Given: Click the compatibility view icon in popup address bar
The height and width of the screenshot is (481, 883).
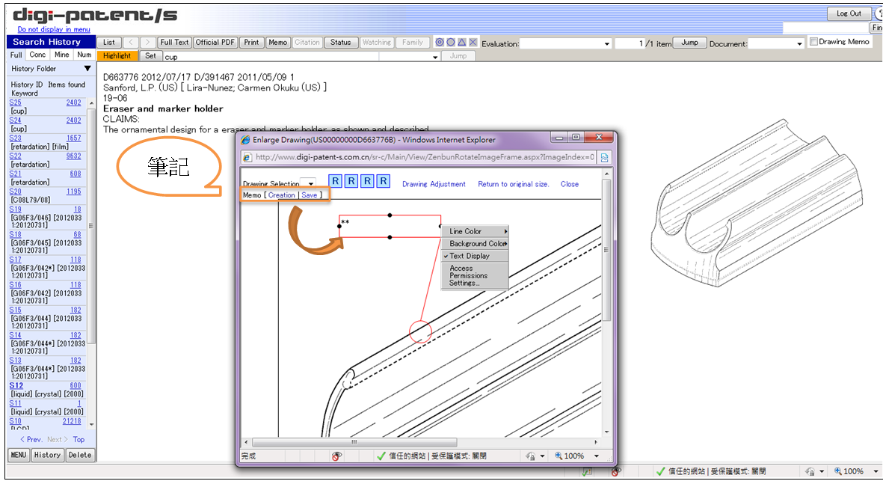Looking at the screenshot, I should tap(604, 158).
